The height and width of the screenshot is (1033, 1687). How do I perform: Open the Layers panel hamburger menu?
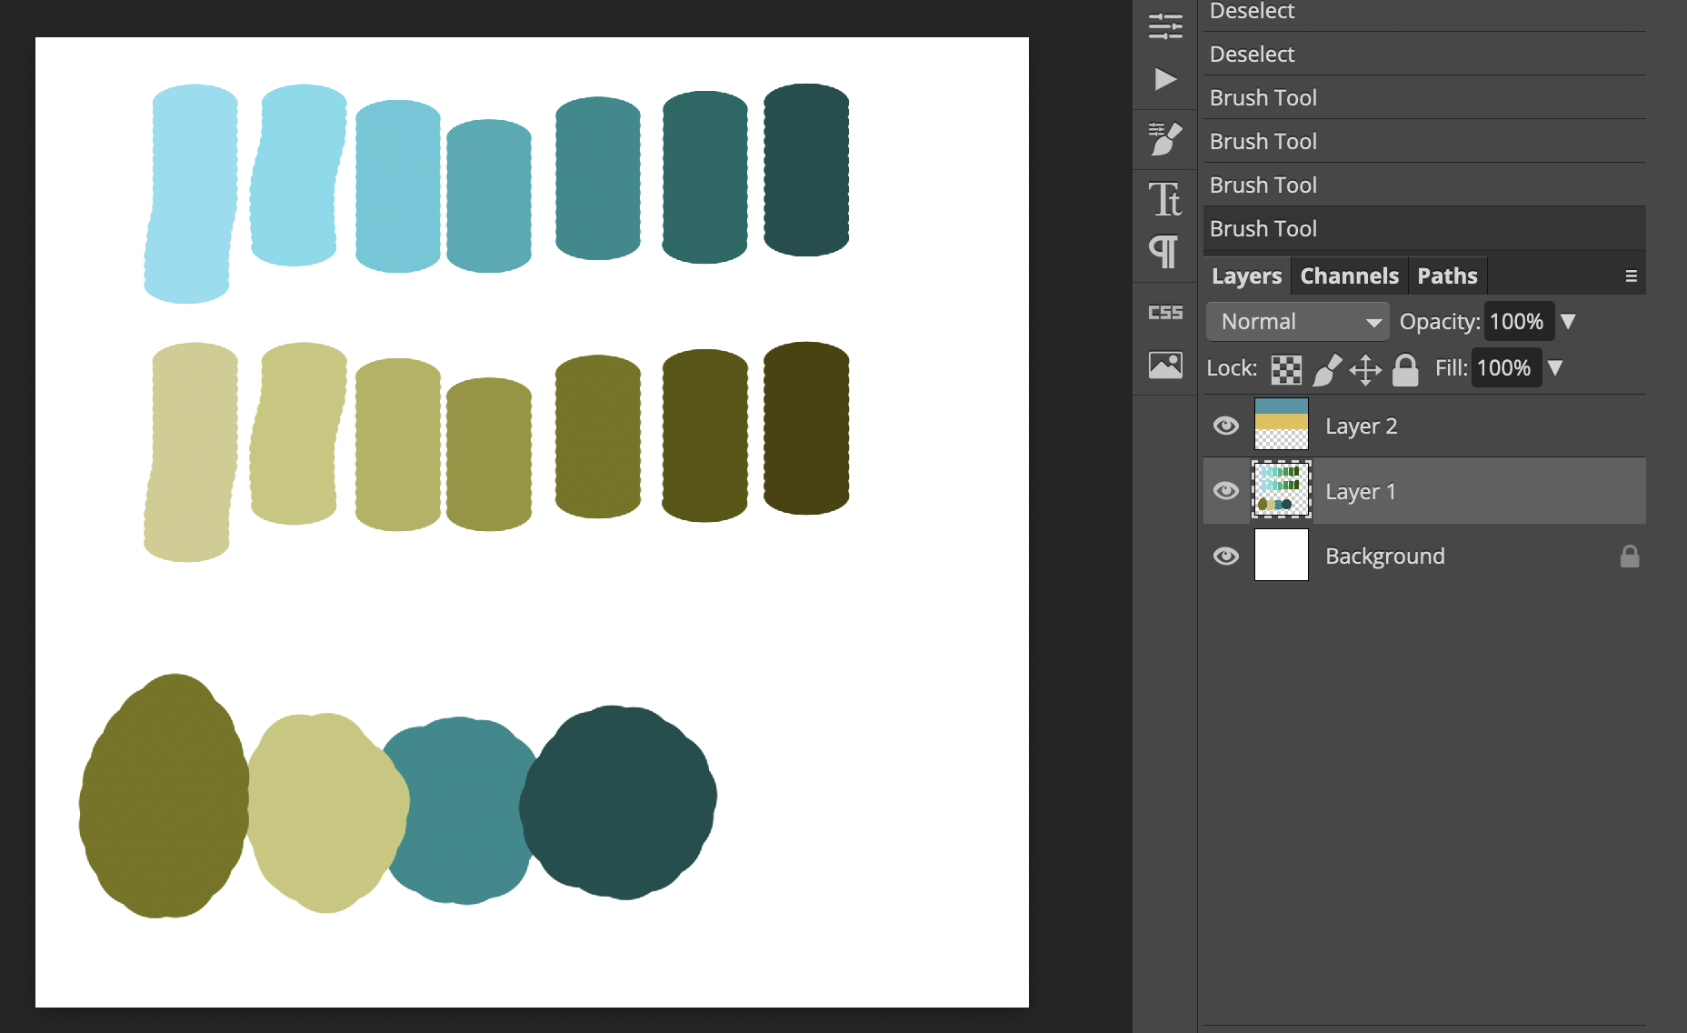[x=1631, y=276]
